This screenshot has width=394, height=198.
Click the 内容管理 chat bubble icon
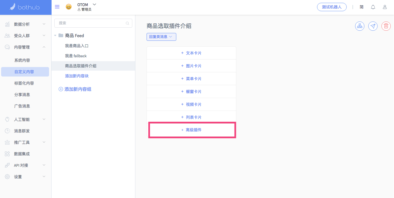coord(8,47)
